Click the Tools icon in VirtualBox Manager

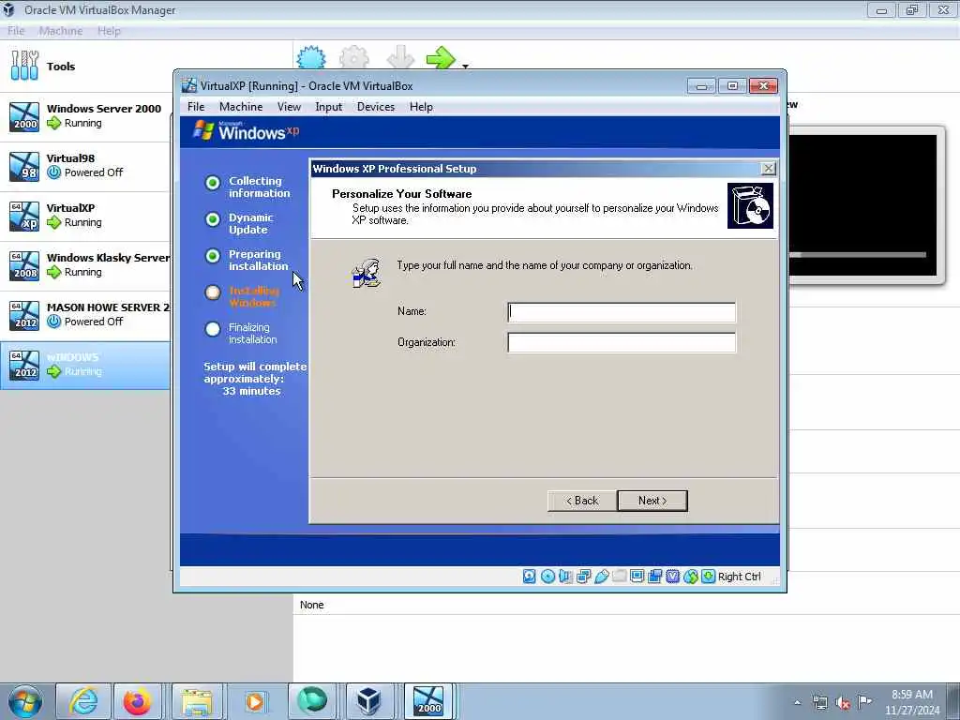point(24,66)
